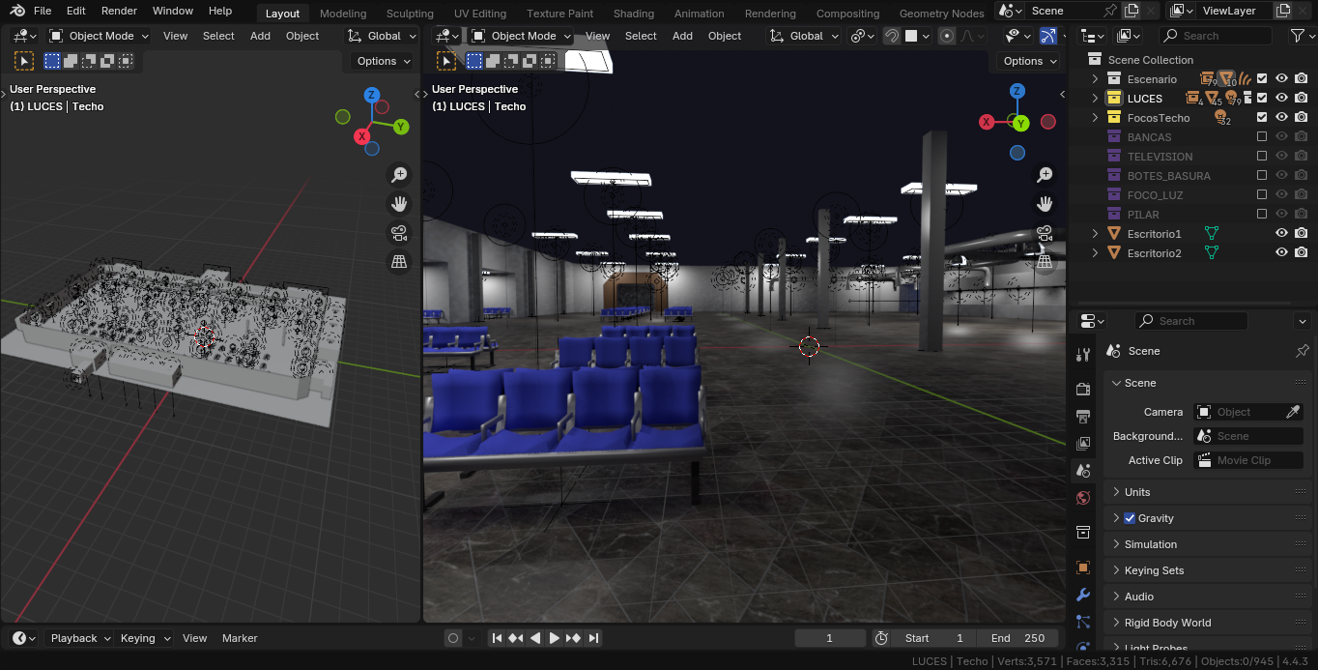Viewport: 1318px width, 670px height.
Task: Expand the Units panel
Action: [x=1137, y=492]
